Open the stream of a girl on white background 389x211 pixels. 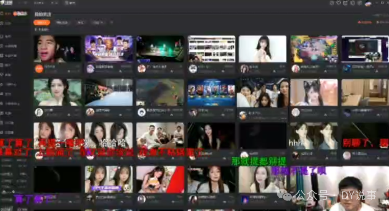pos(263,49)
